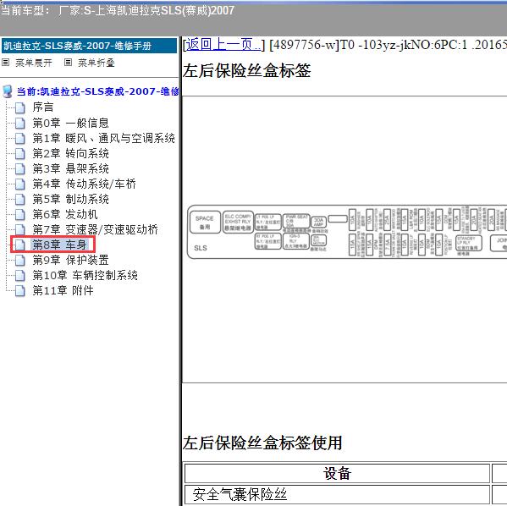Click the 当前车型 title bar text
Image resolution: width=507 pixels, height=506 pixels.
[x=118, y=10]
